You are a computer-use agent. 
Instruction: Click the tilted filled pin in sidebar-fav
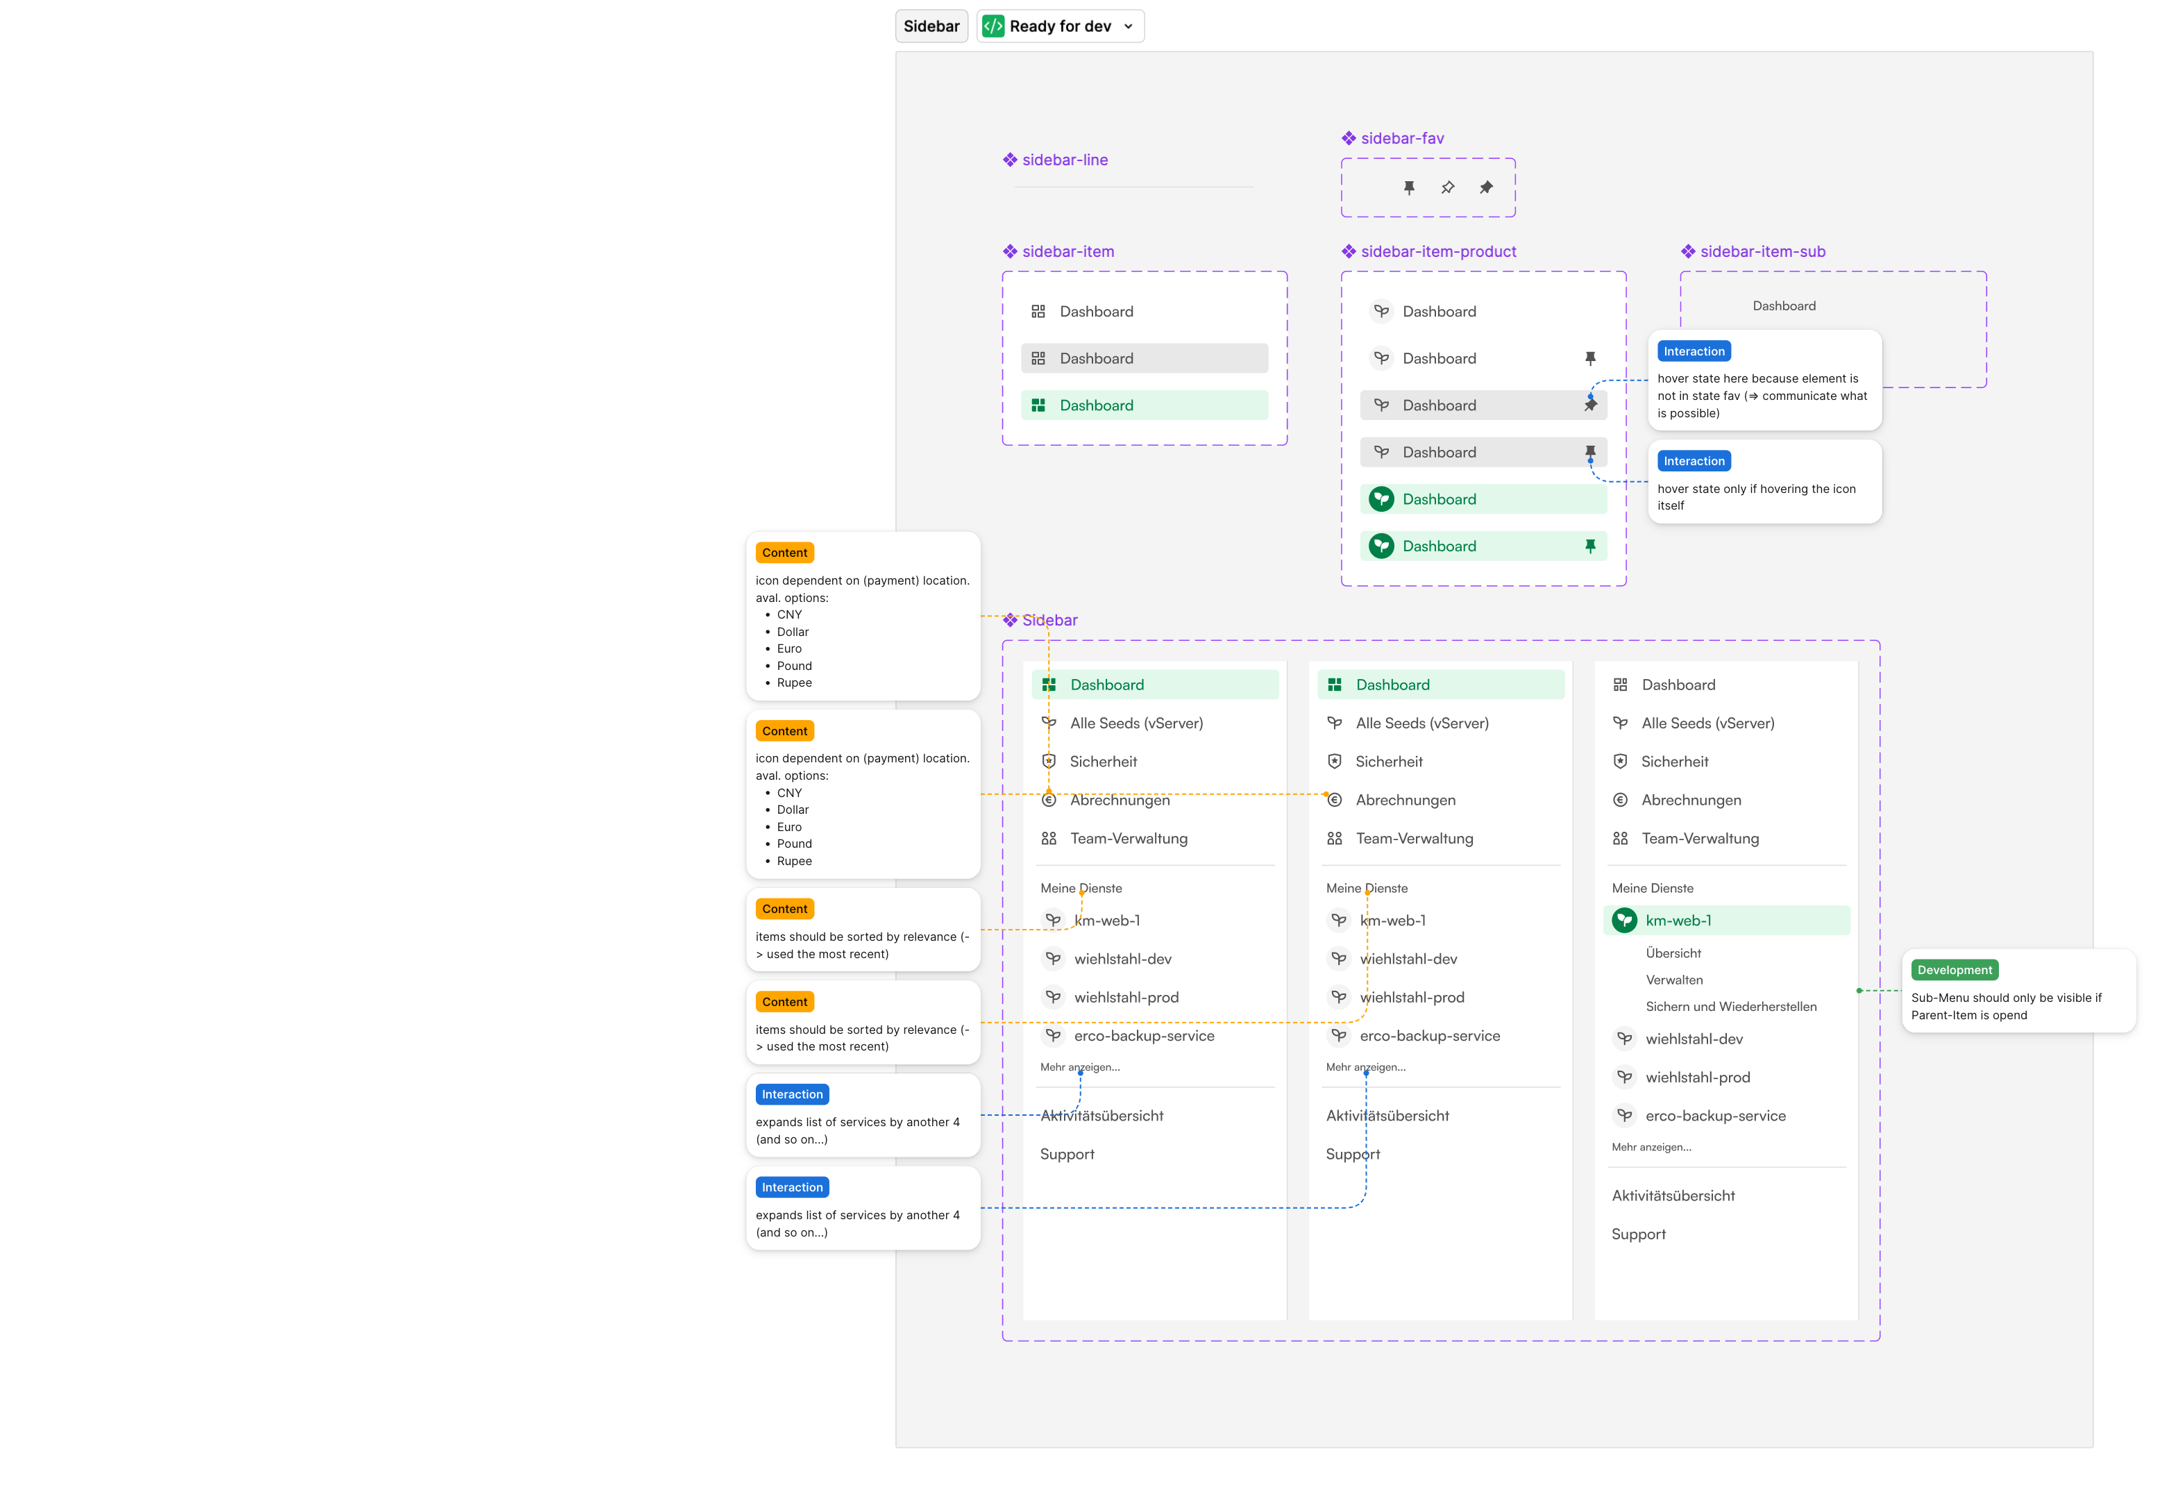[x=1485, y=187]
